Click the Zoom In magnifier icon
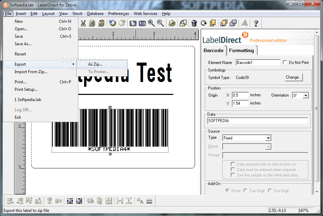This screenshot has height=216, width=323. coord(151,23)
